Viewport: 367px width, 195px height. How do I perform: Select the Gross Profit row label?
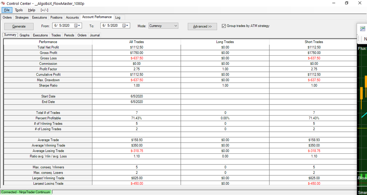pos(48,53)
